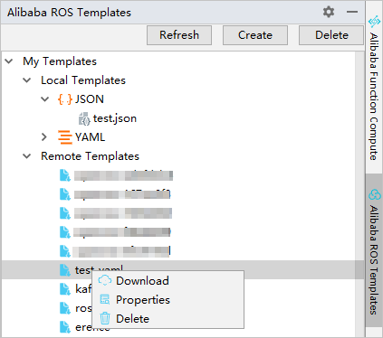Screen dimensions: 383x338
Task: Open the settings gear in panel header
Action: click(x=329, y=13)
